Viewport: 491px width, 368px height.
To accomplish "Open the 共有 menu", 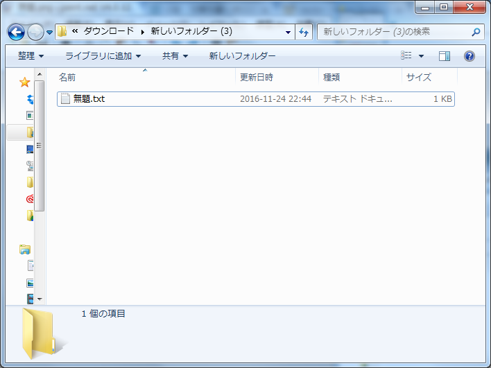I will tap(175, 56).
